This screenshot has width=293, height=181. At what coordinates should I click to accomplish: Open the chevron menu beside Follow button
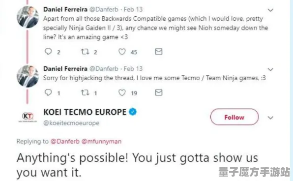click(x=270, y=118)
